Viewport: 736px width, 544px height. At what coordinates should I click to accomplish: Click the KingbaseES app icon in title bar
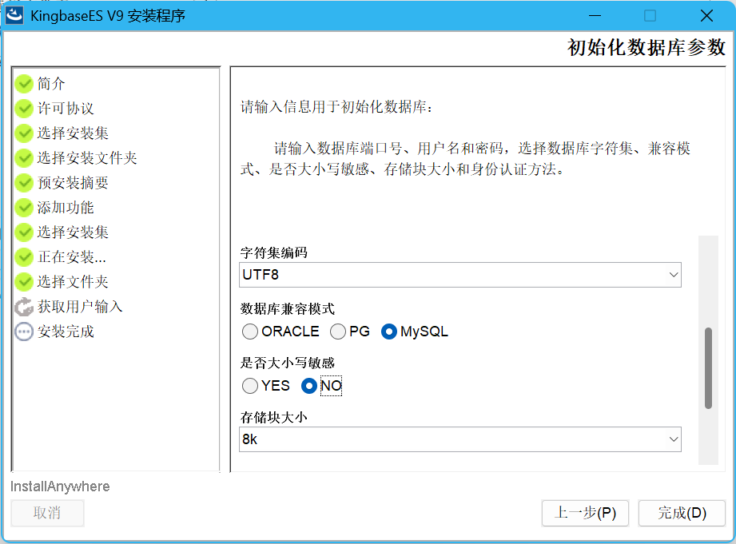(14, 15)
